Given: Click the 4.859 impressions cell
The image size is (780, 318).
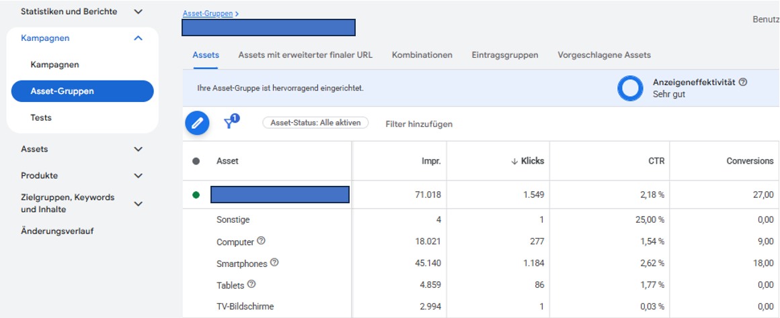Looking at the screenshot, I should pyautogui.click(x=430, y=284).
